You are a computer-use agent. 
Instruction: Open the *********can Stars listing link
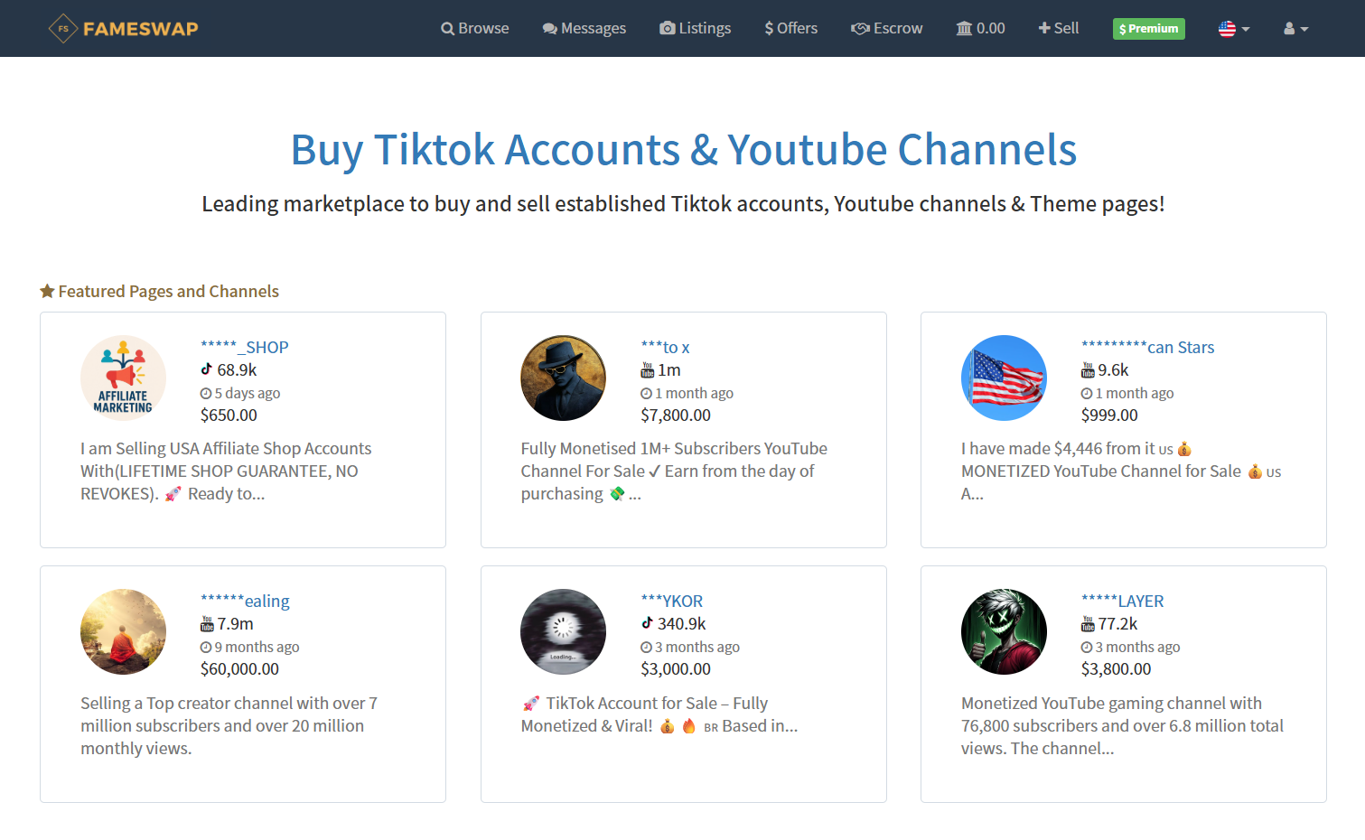[1147, 348]
